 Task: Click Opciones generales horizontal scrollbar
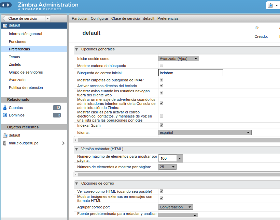click(179, 140)
